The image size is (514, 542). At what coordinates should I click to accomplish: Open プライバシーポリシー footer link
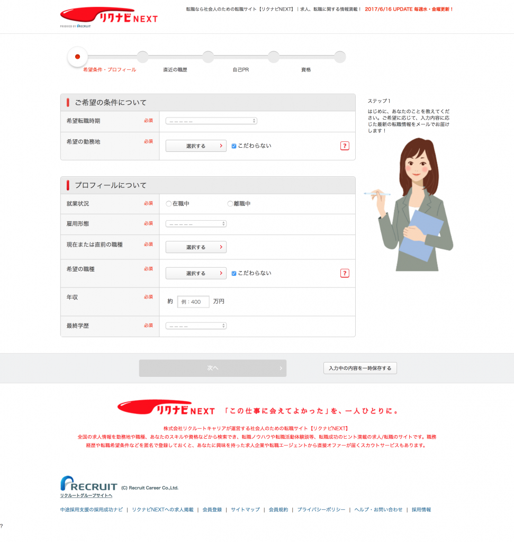point(321,510)
